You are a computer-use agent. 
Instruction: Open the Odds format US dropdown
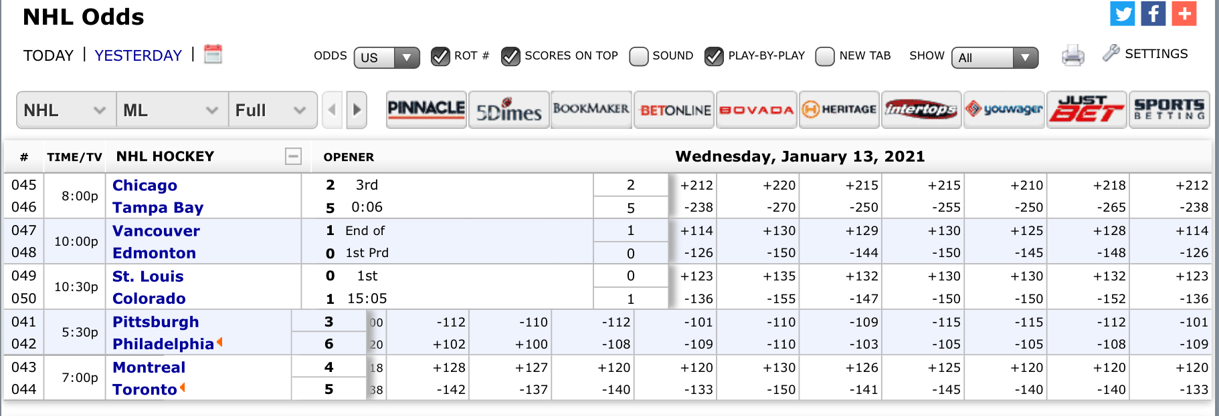[386, 58]
